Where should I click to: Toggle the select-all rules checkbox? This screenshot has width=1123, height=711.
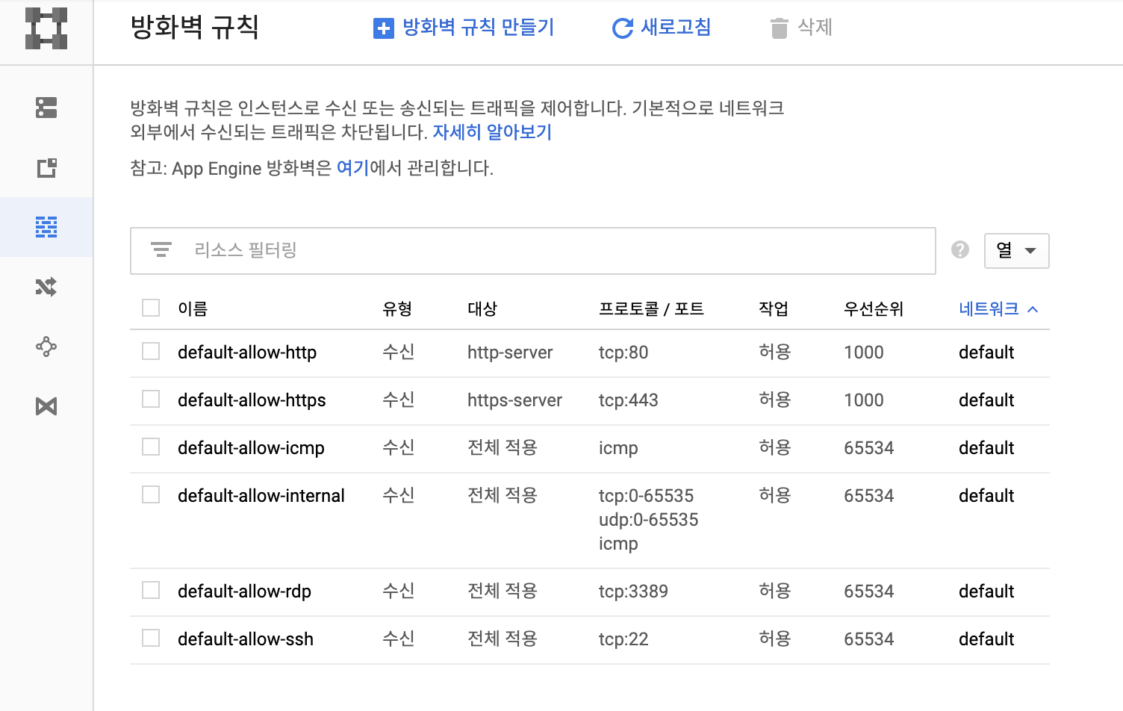pyautogui.click(x=151, y=308)
